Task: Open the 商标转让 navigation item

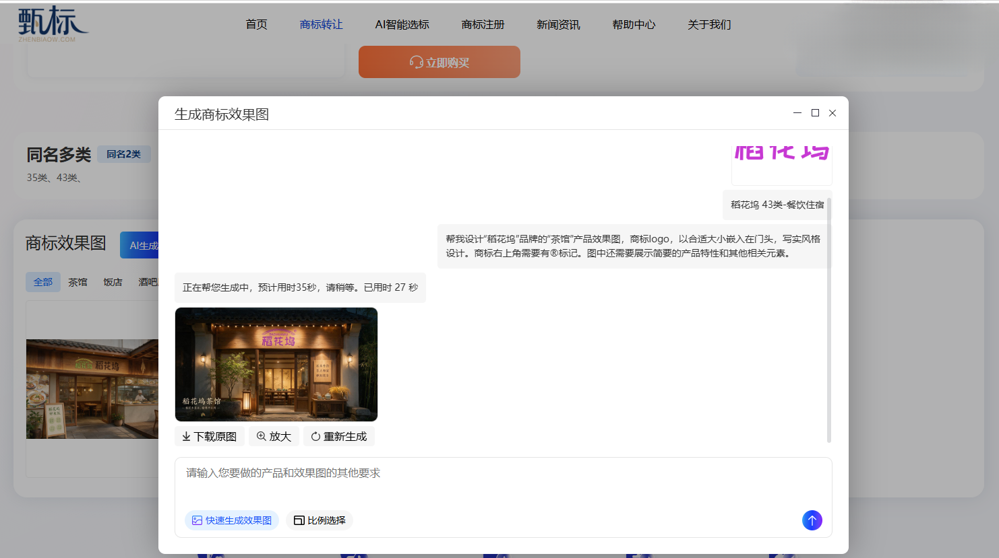Action: tap(321, 25)
